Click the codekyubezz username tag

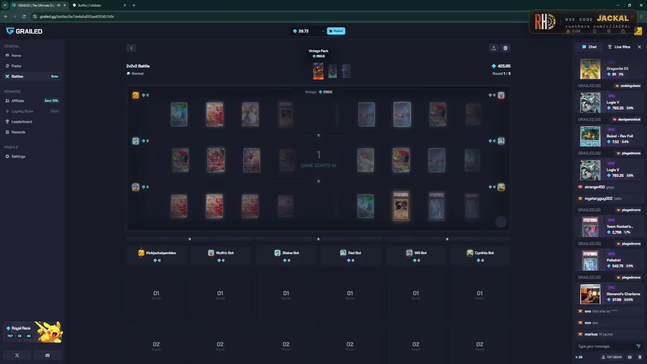coord(628,86)
